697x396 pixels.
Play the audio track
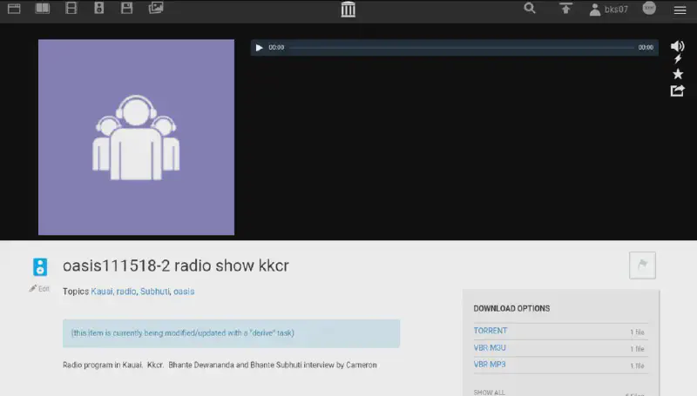point(259,48)
